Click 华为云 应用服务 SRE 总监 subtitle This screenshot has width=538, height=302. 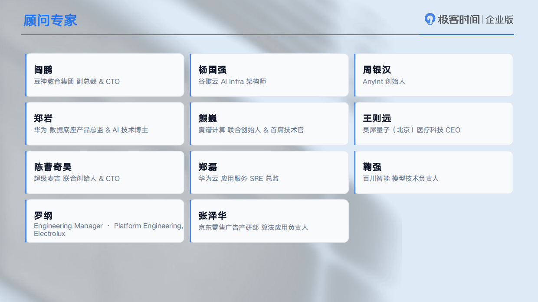point(239,179)
